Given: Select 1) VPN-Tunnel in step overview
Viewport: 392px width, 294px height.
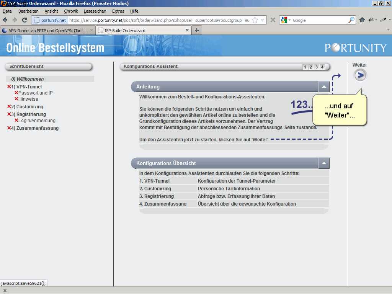Looking at the screenshot, I should pos(29,87).
